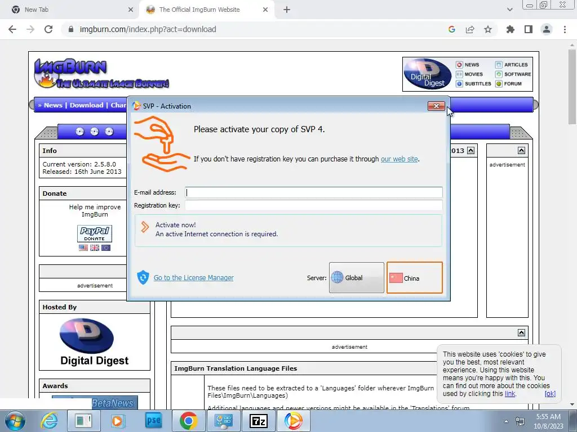The height and width of the screenshot is (432, 577).
Task: Open a new browser tab
Action: point(287,10)
